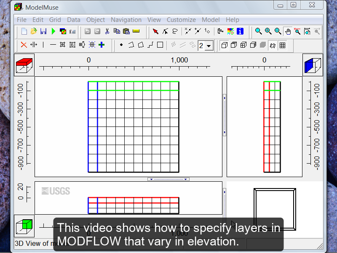Toggle the gray solid cube button
The width and height of the screenshot is (337, 253).
pyautogui.click(x=263, y=45)
